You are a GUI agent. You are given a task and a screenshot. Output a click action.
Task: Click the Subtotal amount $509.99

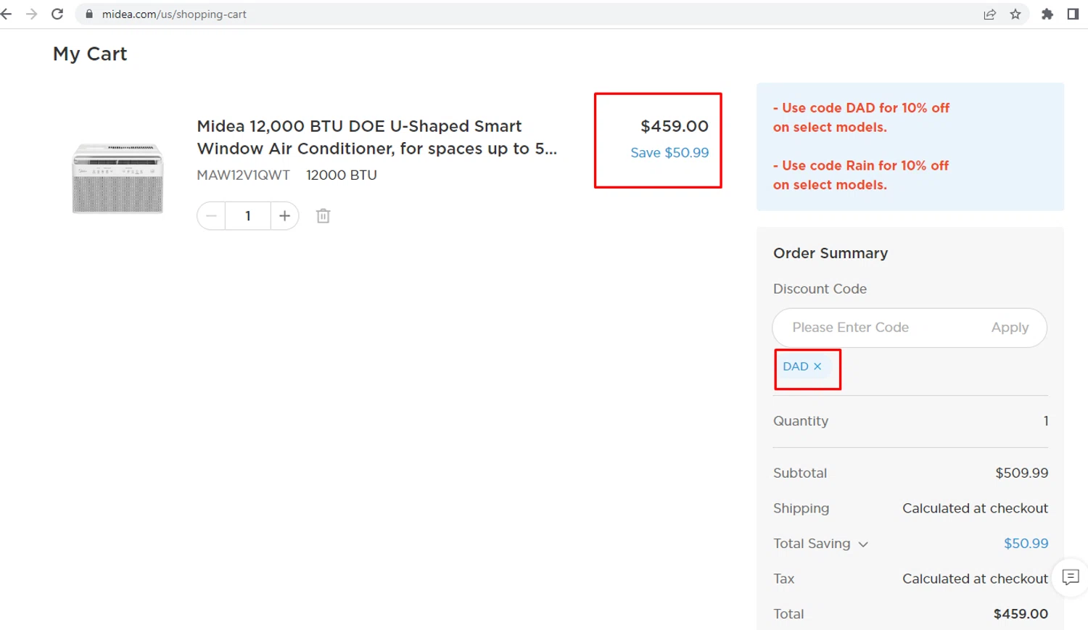[x=1022, y=473]
